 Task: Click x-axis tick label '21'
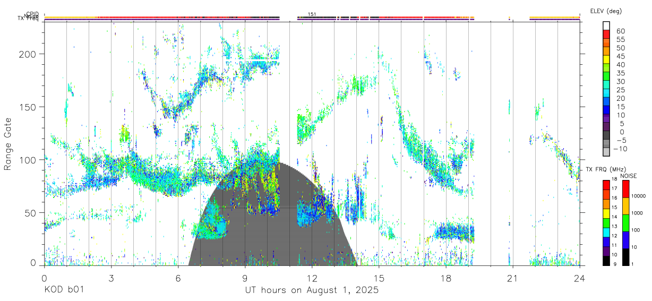(x=513, y=278)
